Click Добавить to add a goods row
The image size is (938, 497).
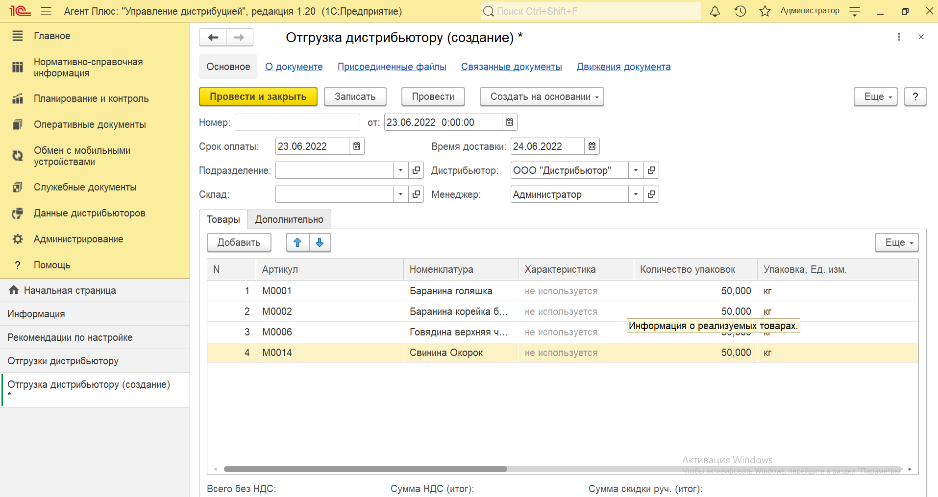click(x=239, y=242)
